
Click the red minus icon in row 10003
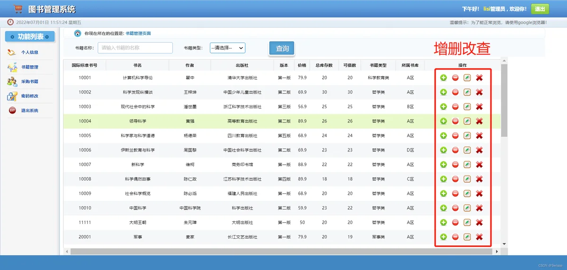pyautogui.click(x=455, y=107)
